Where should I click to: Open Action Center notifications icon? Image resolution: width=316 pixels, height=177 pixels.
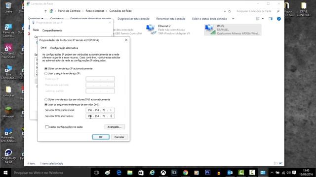coord(294,173)
